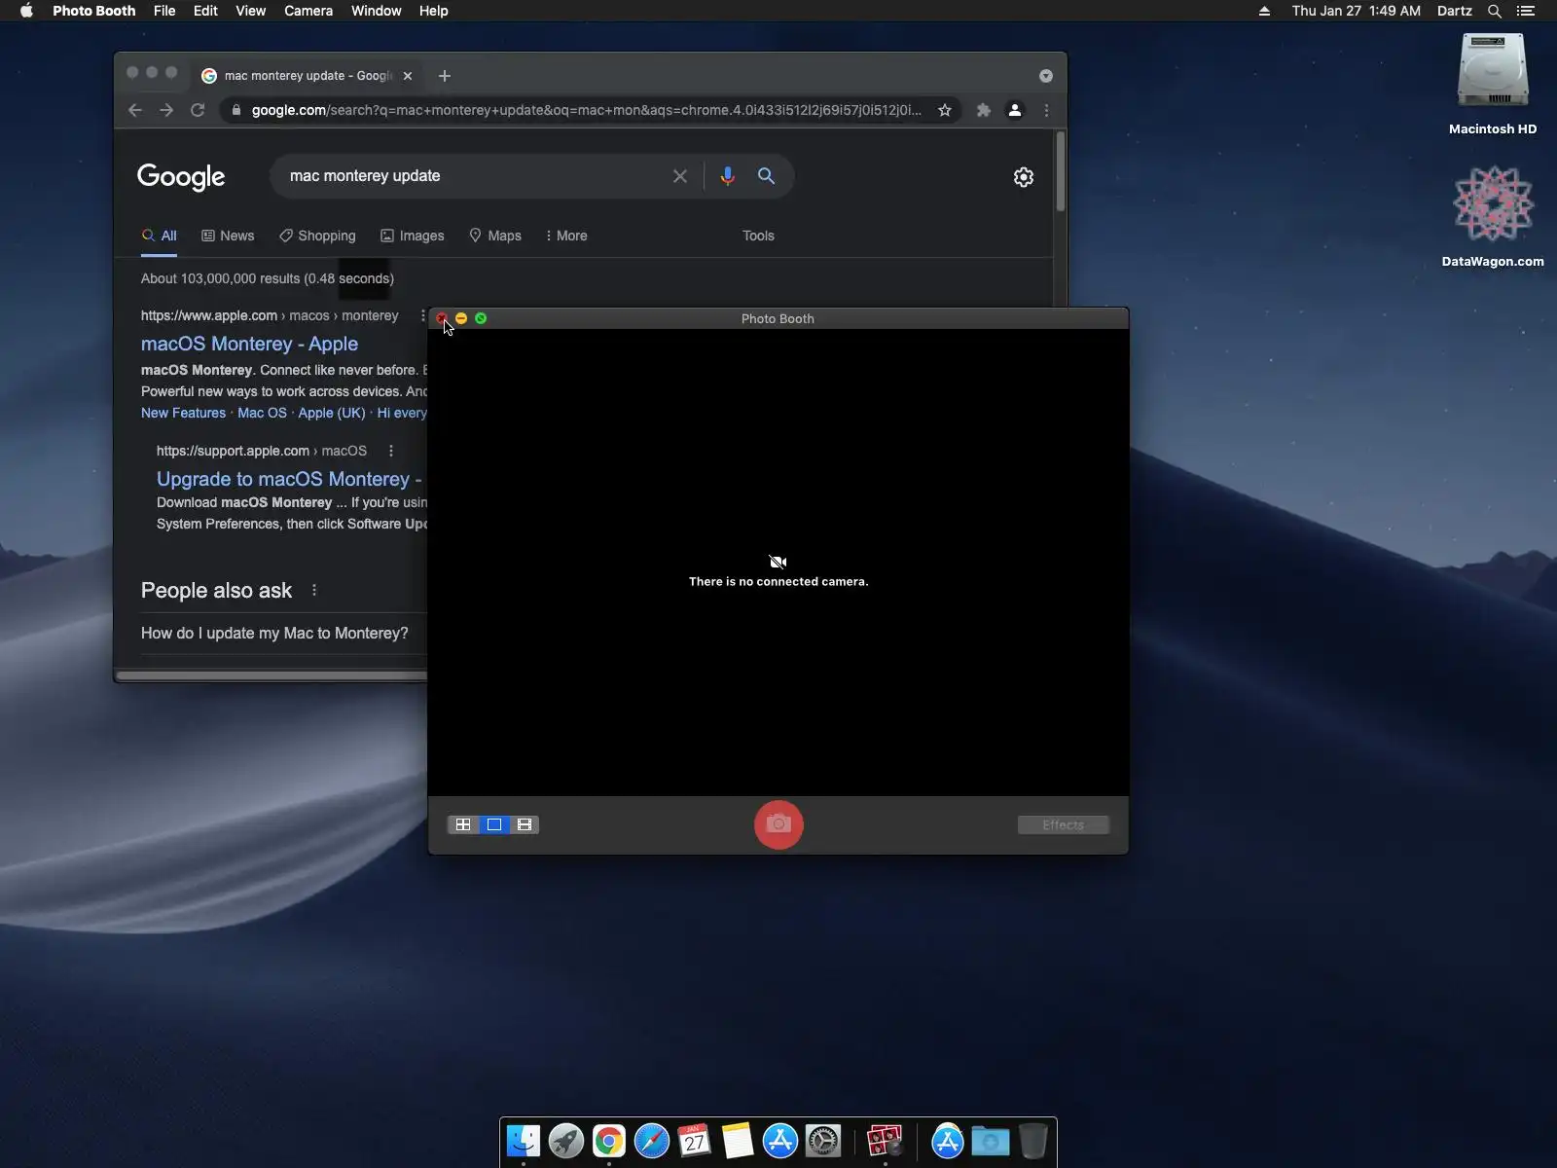Open Chrome extensions puzzle icon

[984, 110]
